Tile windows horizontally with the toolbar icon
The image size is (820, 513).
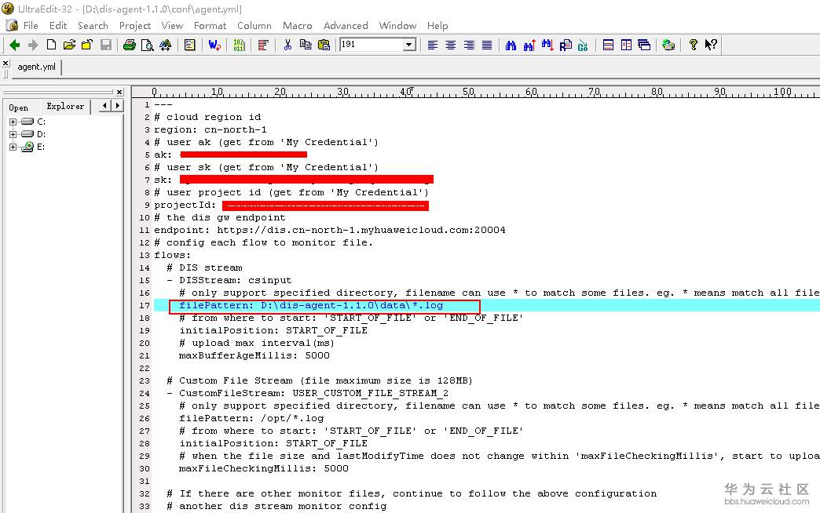(x=608, y=45)
